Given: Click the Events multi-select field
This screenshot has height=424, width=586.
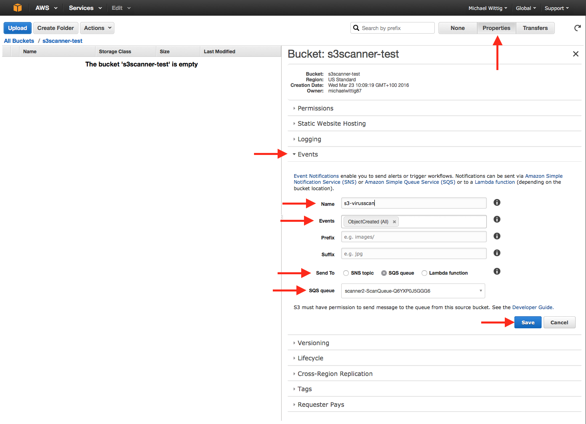Looking at the screenshot, I should (414, 221).
